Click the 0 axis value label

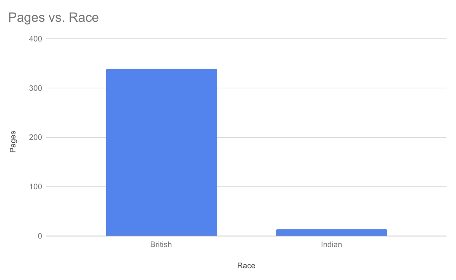point(40,236)
